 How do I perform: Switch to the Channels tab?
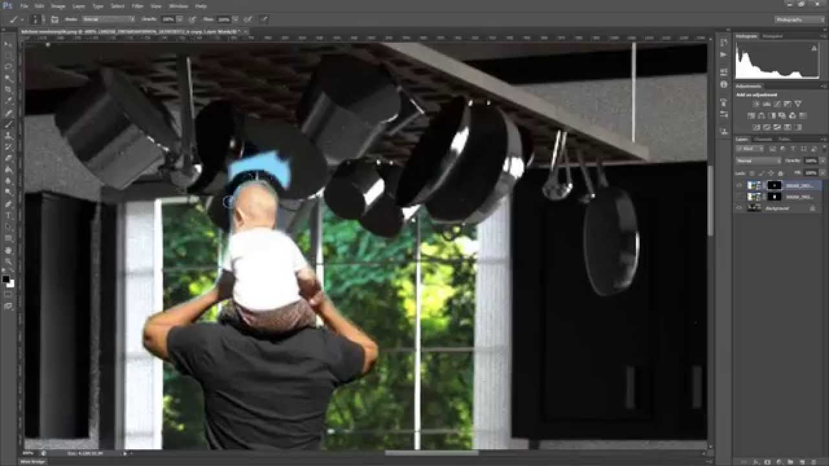(x=763, y=139)
